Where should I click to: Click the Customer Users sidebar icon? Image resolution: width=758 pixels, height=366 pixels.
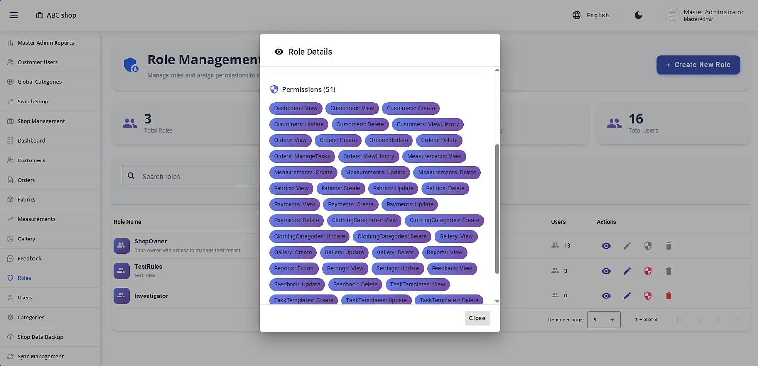[11, 62]
